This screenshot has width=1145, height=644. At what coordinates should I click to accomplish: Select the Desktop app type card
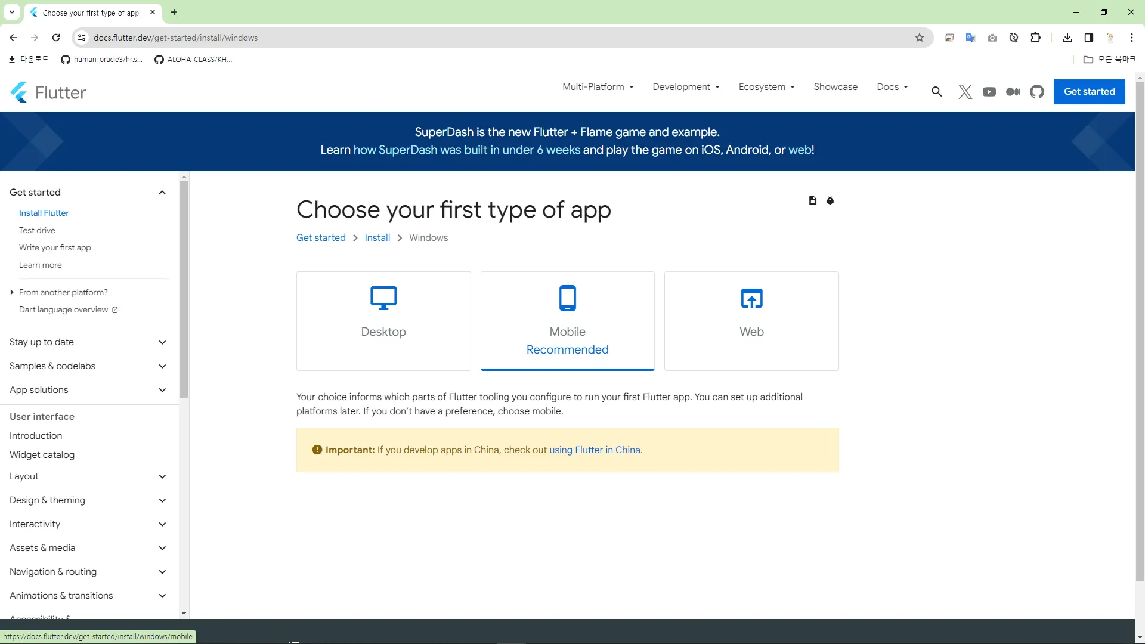coord(383,321)
